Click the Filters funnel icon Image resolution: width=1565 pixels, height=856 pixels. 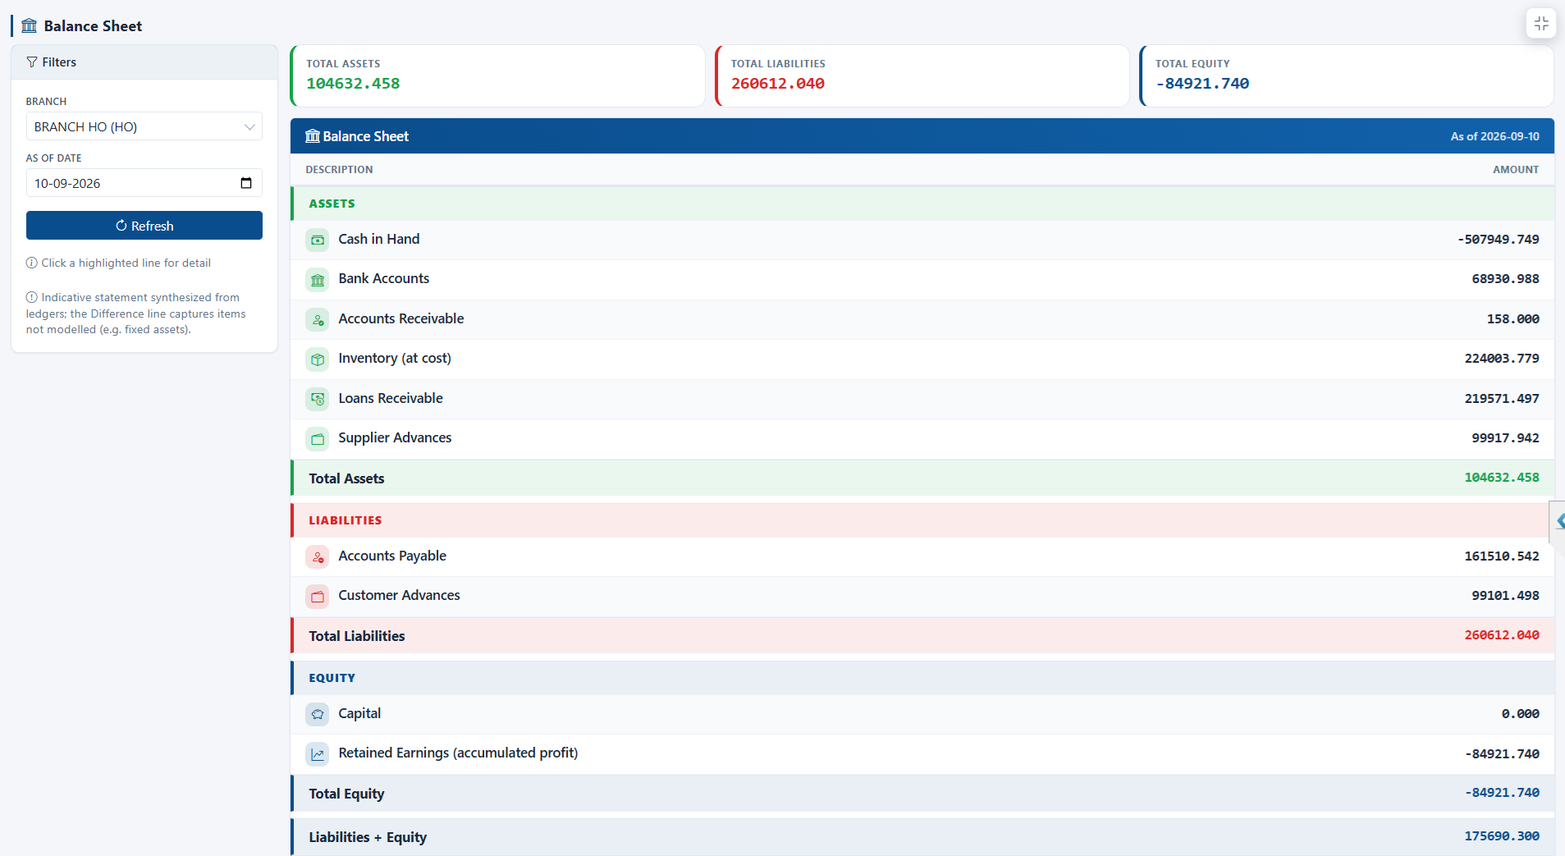[x=32, y=62]
